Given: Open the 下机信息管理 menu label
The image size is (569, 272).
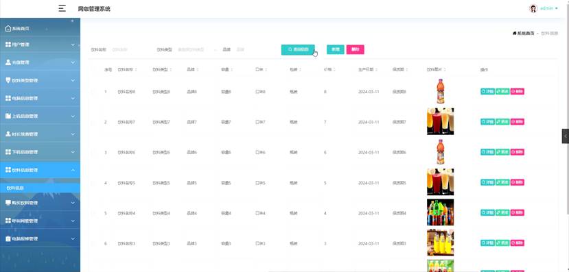Looking at the screenshot, I should [x=25, y=152].
